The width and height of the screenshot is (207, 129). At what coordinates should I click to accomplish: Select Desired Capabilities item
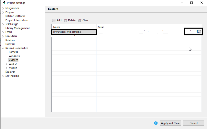click(x=17, y=48)
